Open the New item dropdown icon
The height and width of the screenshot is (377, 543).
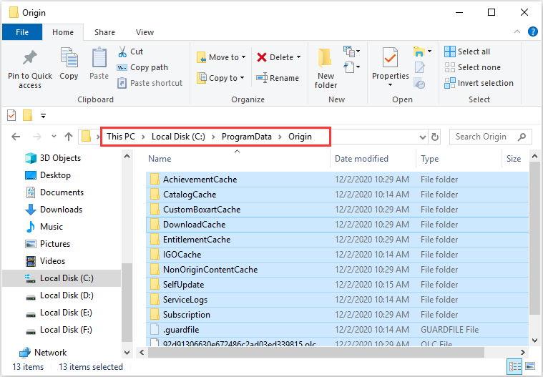[x=351, y=52]
